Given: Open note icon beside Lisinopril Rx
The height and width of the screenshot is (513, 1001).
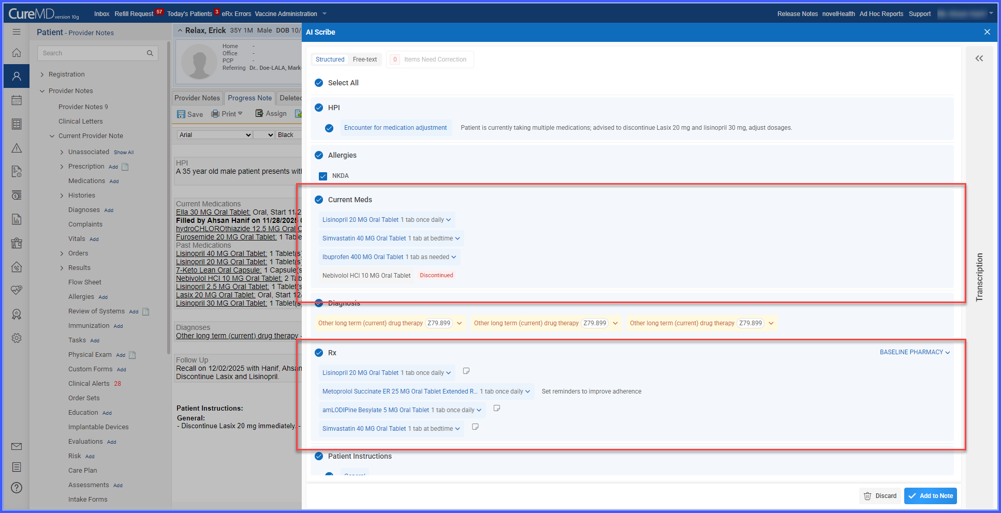Looking at the screenshot, I should click(x=466, y=371).
